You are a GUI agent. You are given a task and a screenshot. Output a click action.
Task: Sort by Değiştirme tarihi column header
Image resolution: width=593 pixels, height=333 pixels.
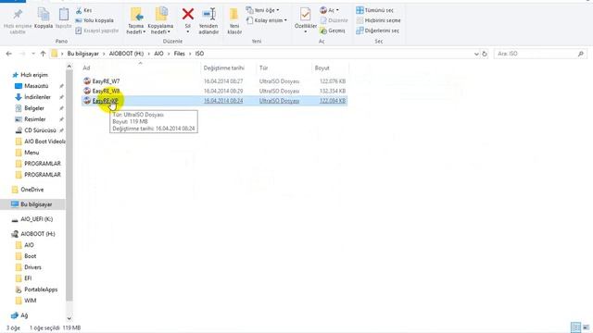(228, 68)
